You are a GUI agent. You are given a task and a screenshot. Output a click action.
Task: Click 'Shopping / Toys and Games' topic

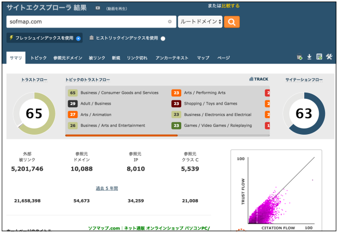coord(211,103)
